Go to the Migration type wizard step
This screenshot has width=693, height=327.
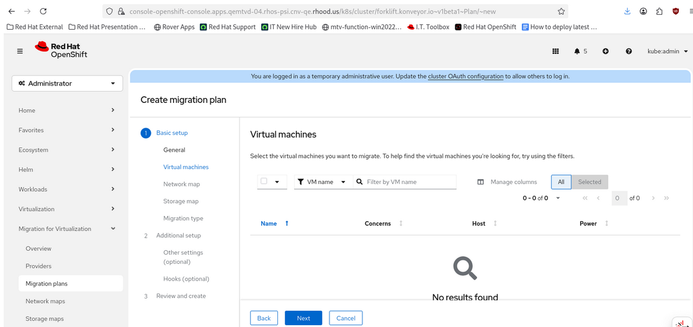(184, 219)
